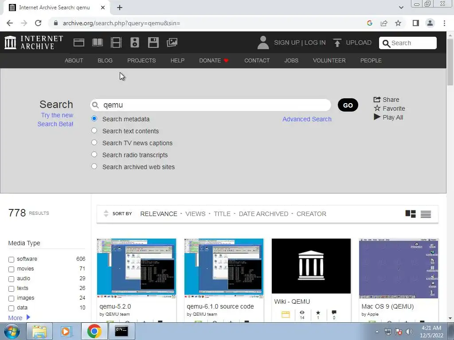The width and height of the screenshot is (454, 340).
Task: Switch results to tile view icon
Action: 410,214
